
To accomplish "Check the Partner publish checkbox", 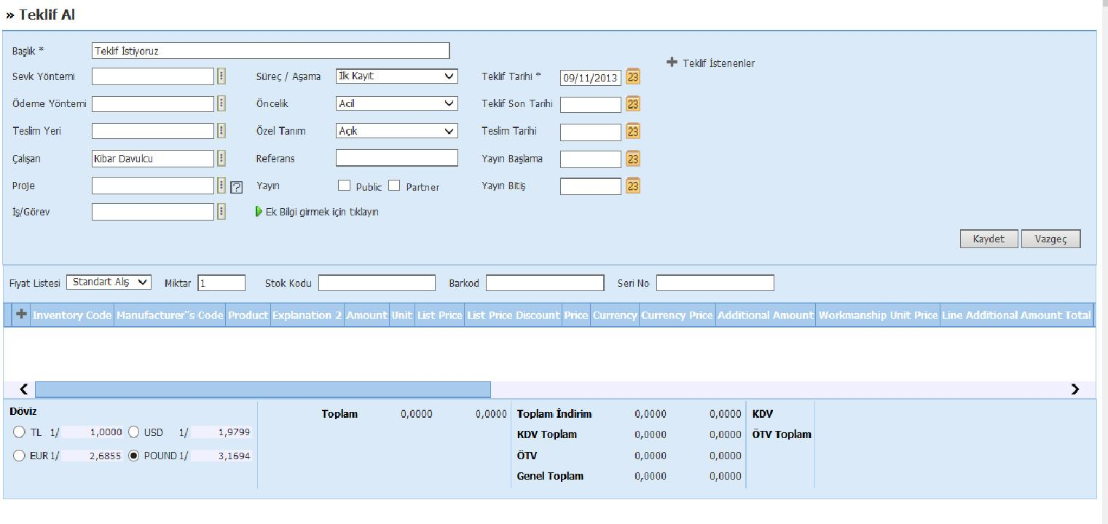I will (x=394, y=186).
